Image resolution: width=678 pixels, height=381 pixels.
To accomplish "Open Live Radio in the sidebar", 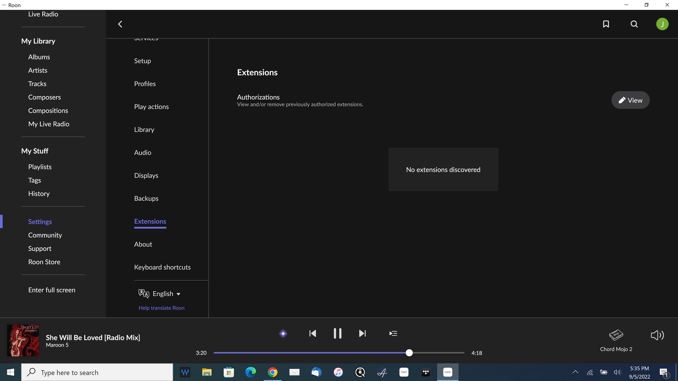I will click(43, 14).
